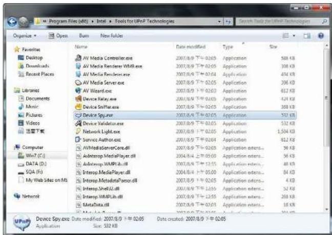
Task: Click the New folder toolbar button
Action: pyautogui.click(x=112, y=36)
